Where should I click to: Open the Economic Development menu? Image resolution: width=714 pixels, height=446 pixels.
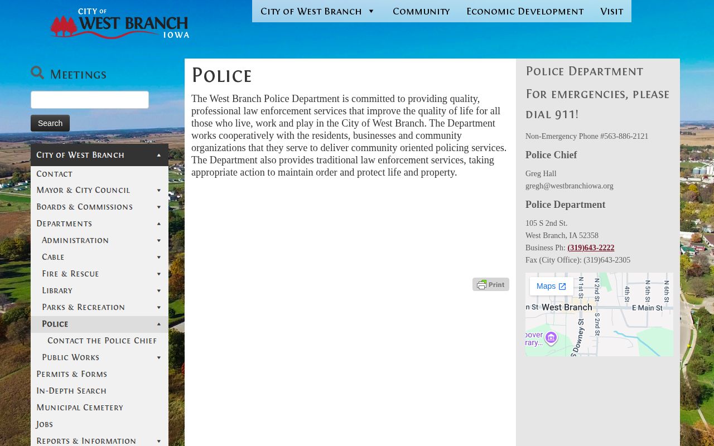(525, 11)
